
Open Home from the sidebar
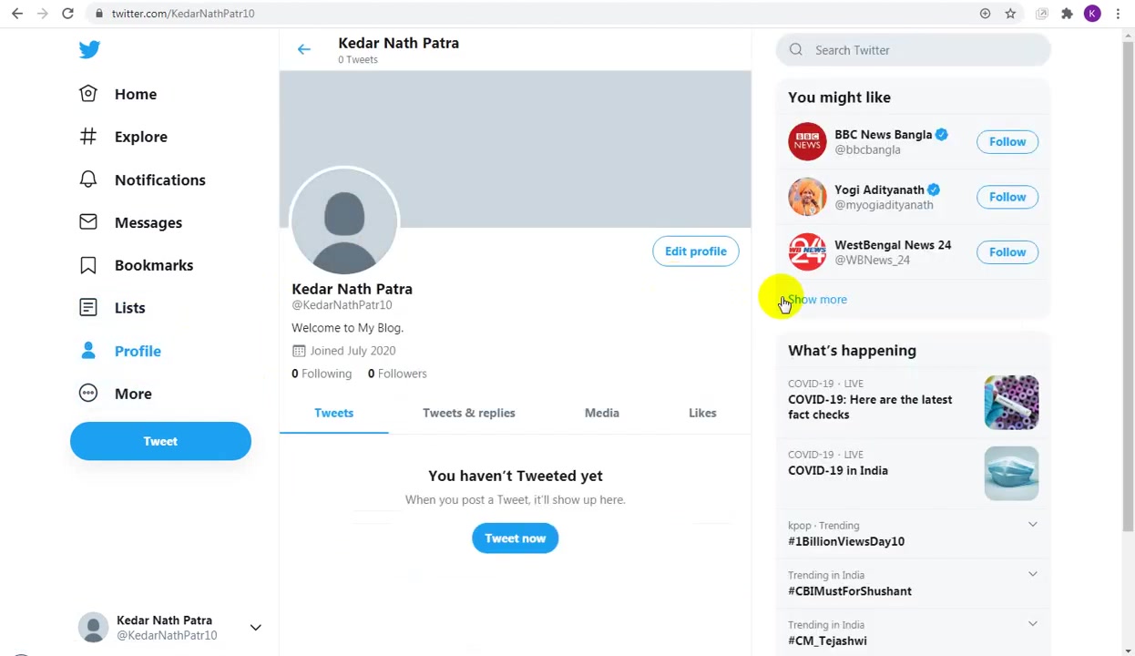(x=136, y=94)
